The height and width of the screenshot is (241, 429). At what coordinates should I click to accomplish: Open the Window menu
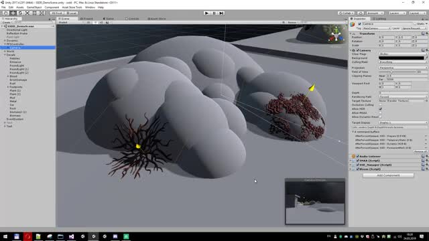coord(90,7)
